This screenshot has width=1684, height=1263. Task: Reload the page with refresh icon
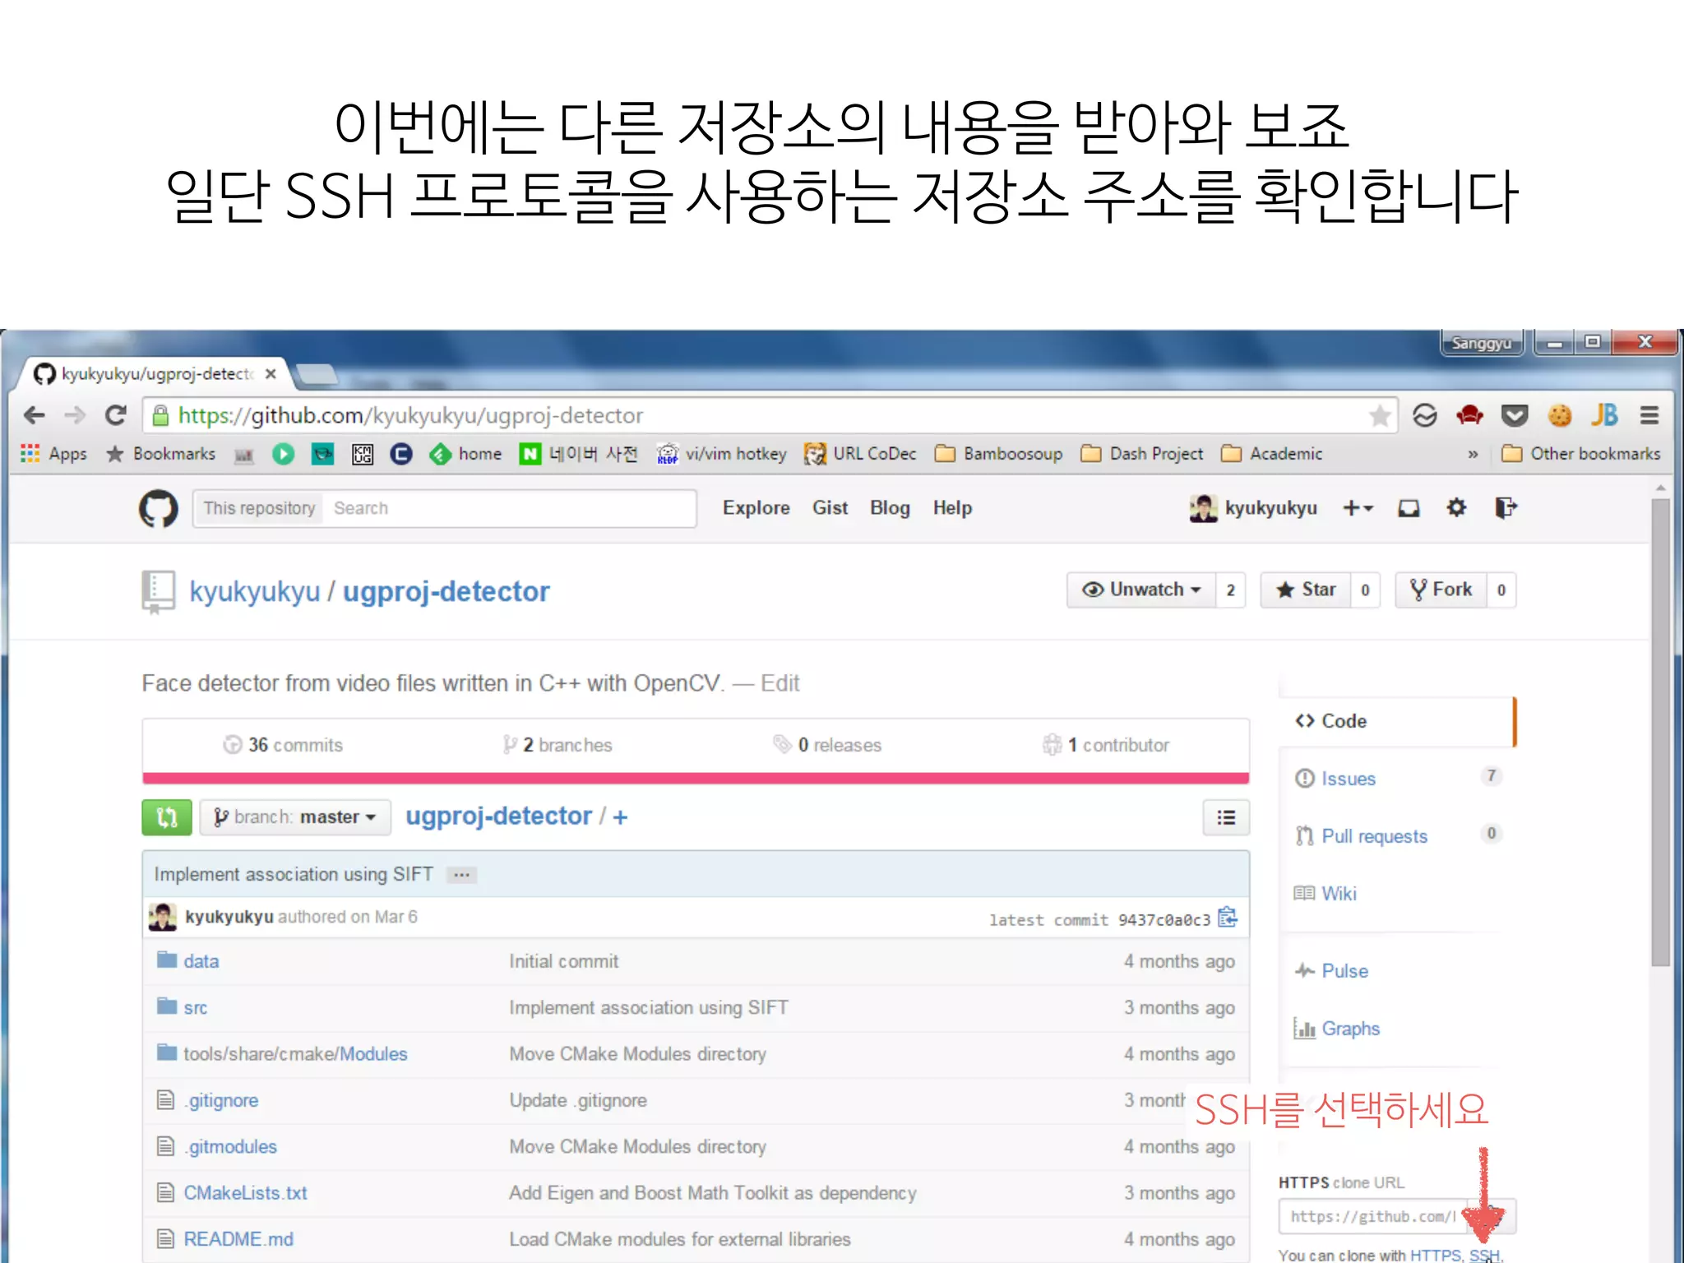click(116, 415)
